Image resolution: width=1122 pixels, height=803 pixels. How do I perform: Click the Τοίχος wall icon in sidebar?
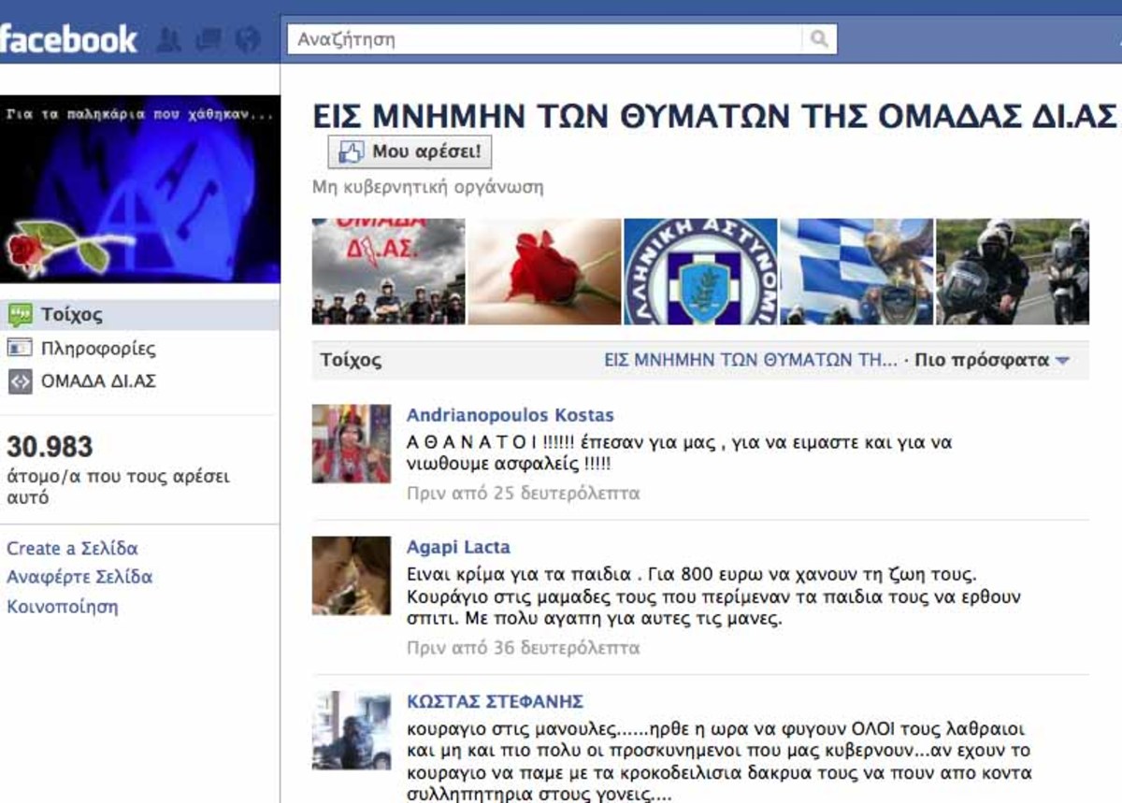click(x=20, y=315)
